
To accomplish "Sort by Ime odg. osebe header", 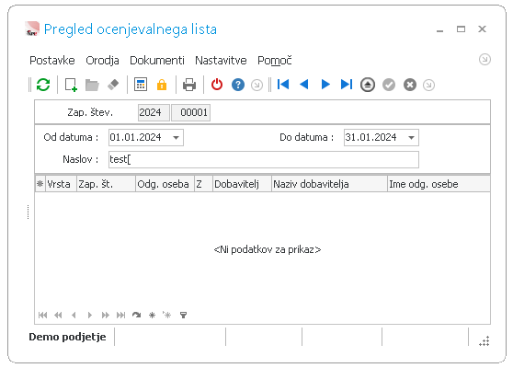I will click(x=439, y=184).
